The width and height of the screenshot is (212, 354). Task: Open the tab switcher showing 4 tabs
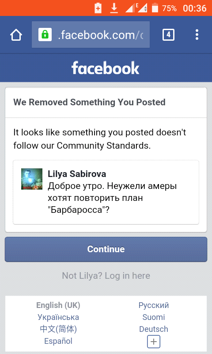coord(168,35)
